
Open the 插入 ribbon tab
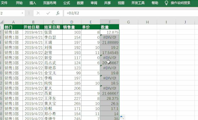33,3
